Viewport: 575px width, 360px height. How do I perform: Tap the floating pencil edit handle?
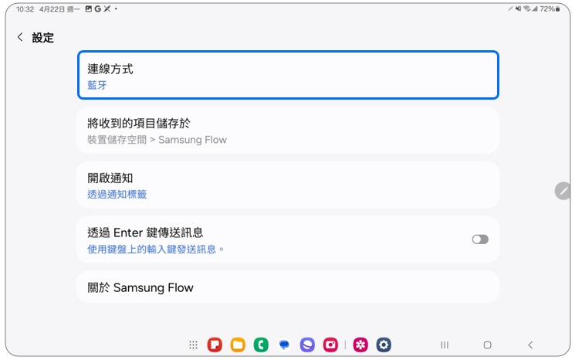tap(563, 191)
